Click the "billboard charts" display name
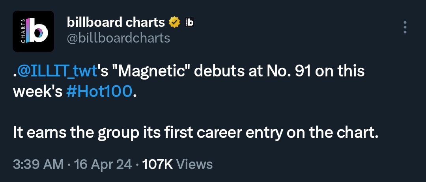This screenshot has width=426, height=182. [116, 22]
